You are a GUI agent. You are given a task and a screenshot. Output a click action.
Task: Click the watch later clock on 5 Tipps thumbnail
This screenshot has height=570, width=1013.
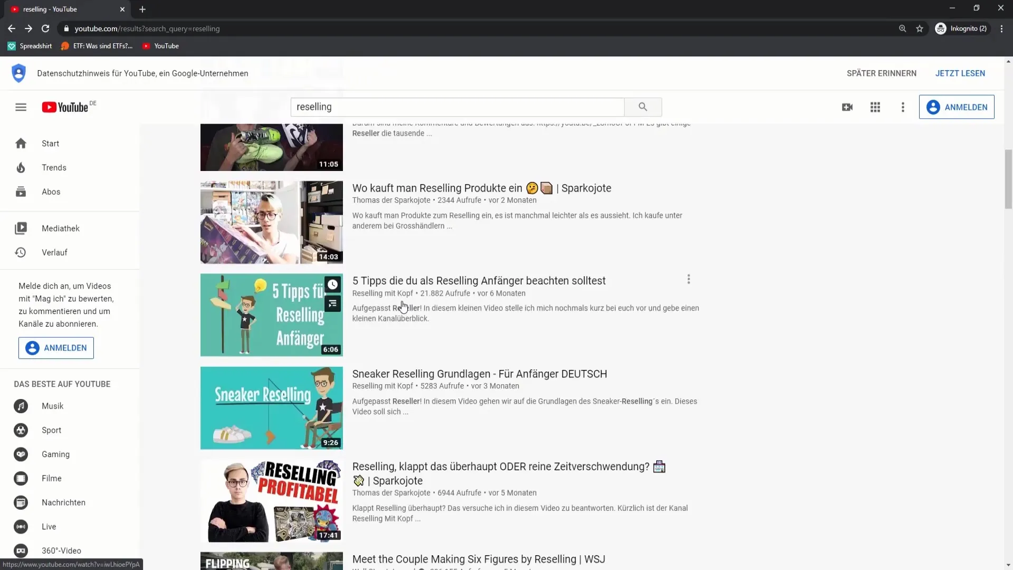(332, 285)
